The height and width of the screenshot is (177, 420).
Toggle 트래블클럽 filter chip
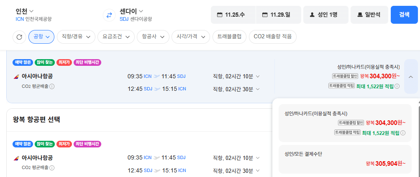[x=230, y=37]
